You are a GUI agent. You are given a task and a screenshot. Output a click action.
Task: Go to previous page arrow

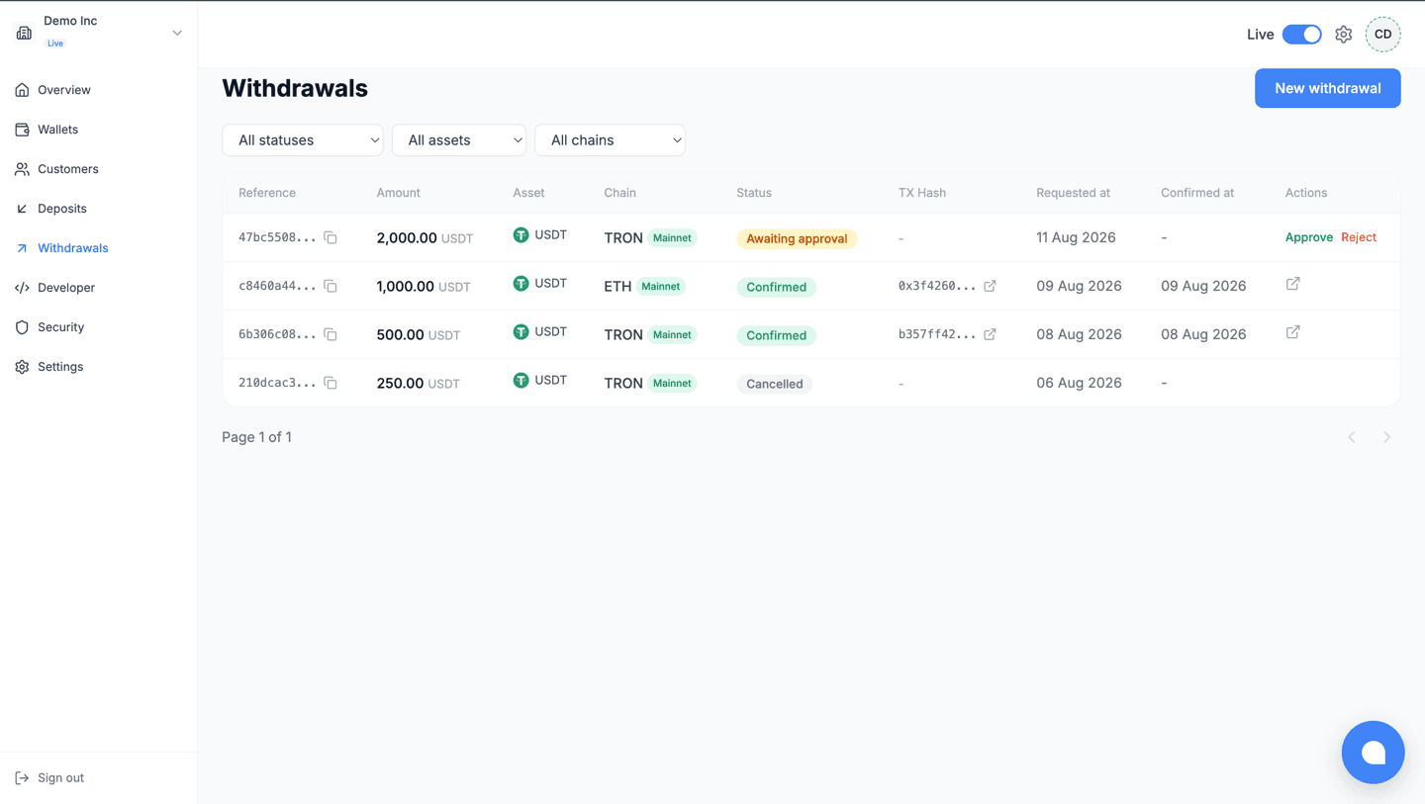point(1352,437)
